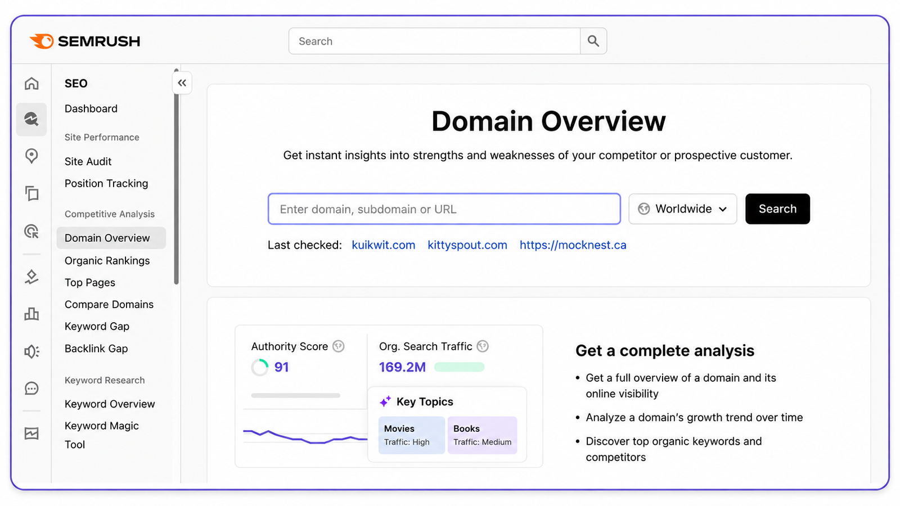Click the Authority Score circular gauge
This screenshot has height=506, width=900.
click(260, 368)
